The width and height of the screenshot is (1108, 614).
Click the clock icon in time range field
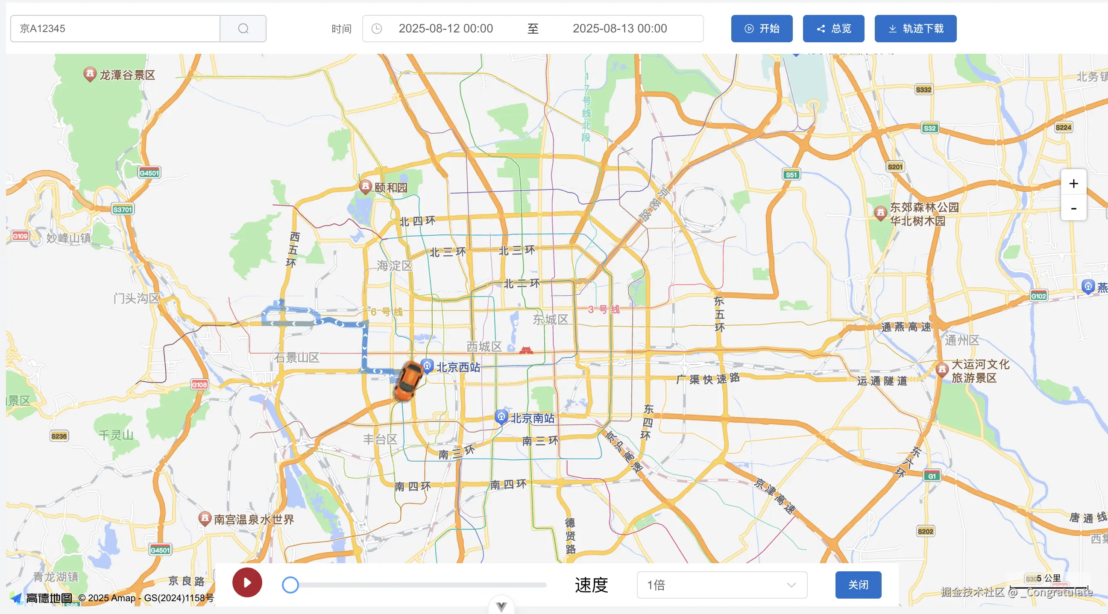click(377, 29)
